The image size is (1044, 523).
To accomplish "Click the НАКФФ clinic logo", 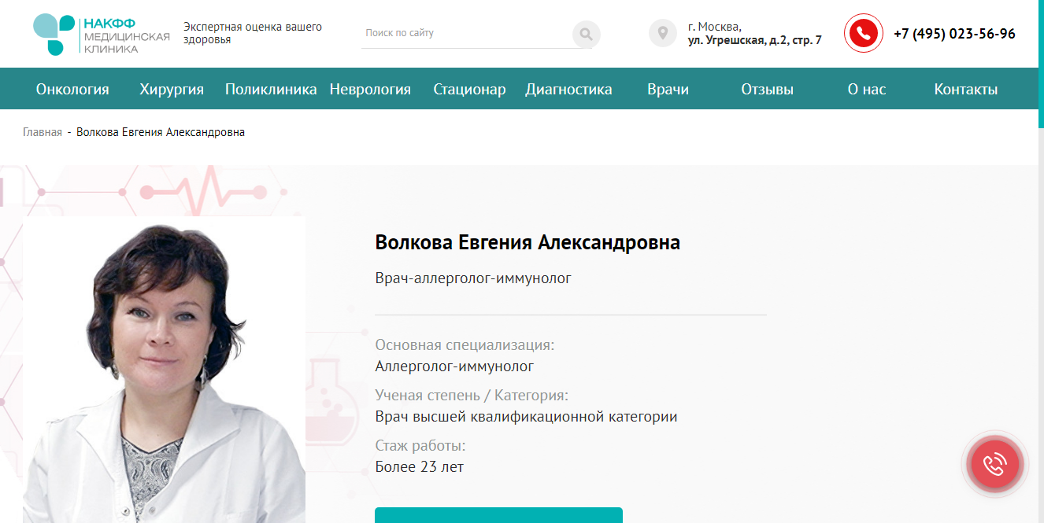I will coord(101,35).
